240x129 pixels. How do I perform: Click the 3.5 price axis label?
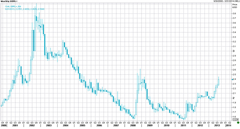point(234,28)
